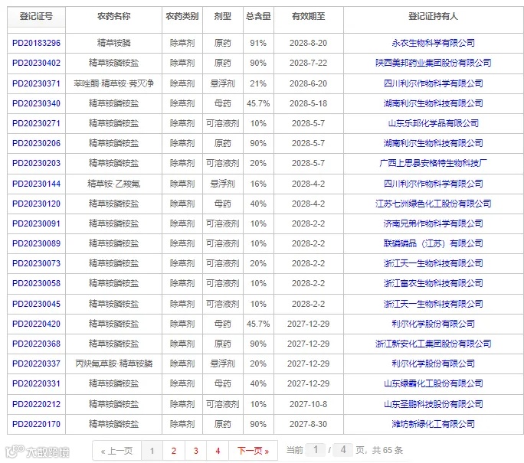
Task: Open holder 江苏七洲绿色化工股份有限公司
Action: pyautogui.click(x=434, y=204)
